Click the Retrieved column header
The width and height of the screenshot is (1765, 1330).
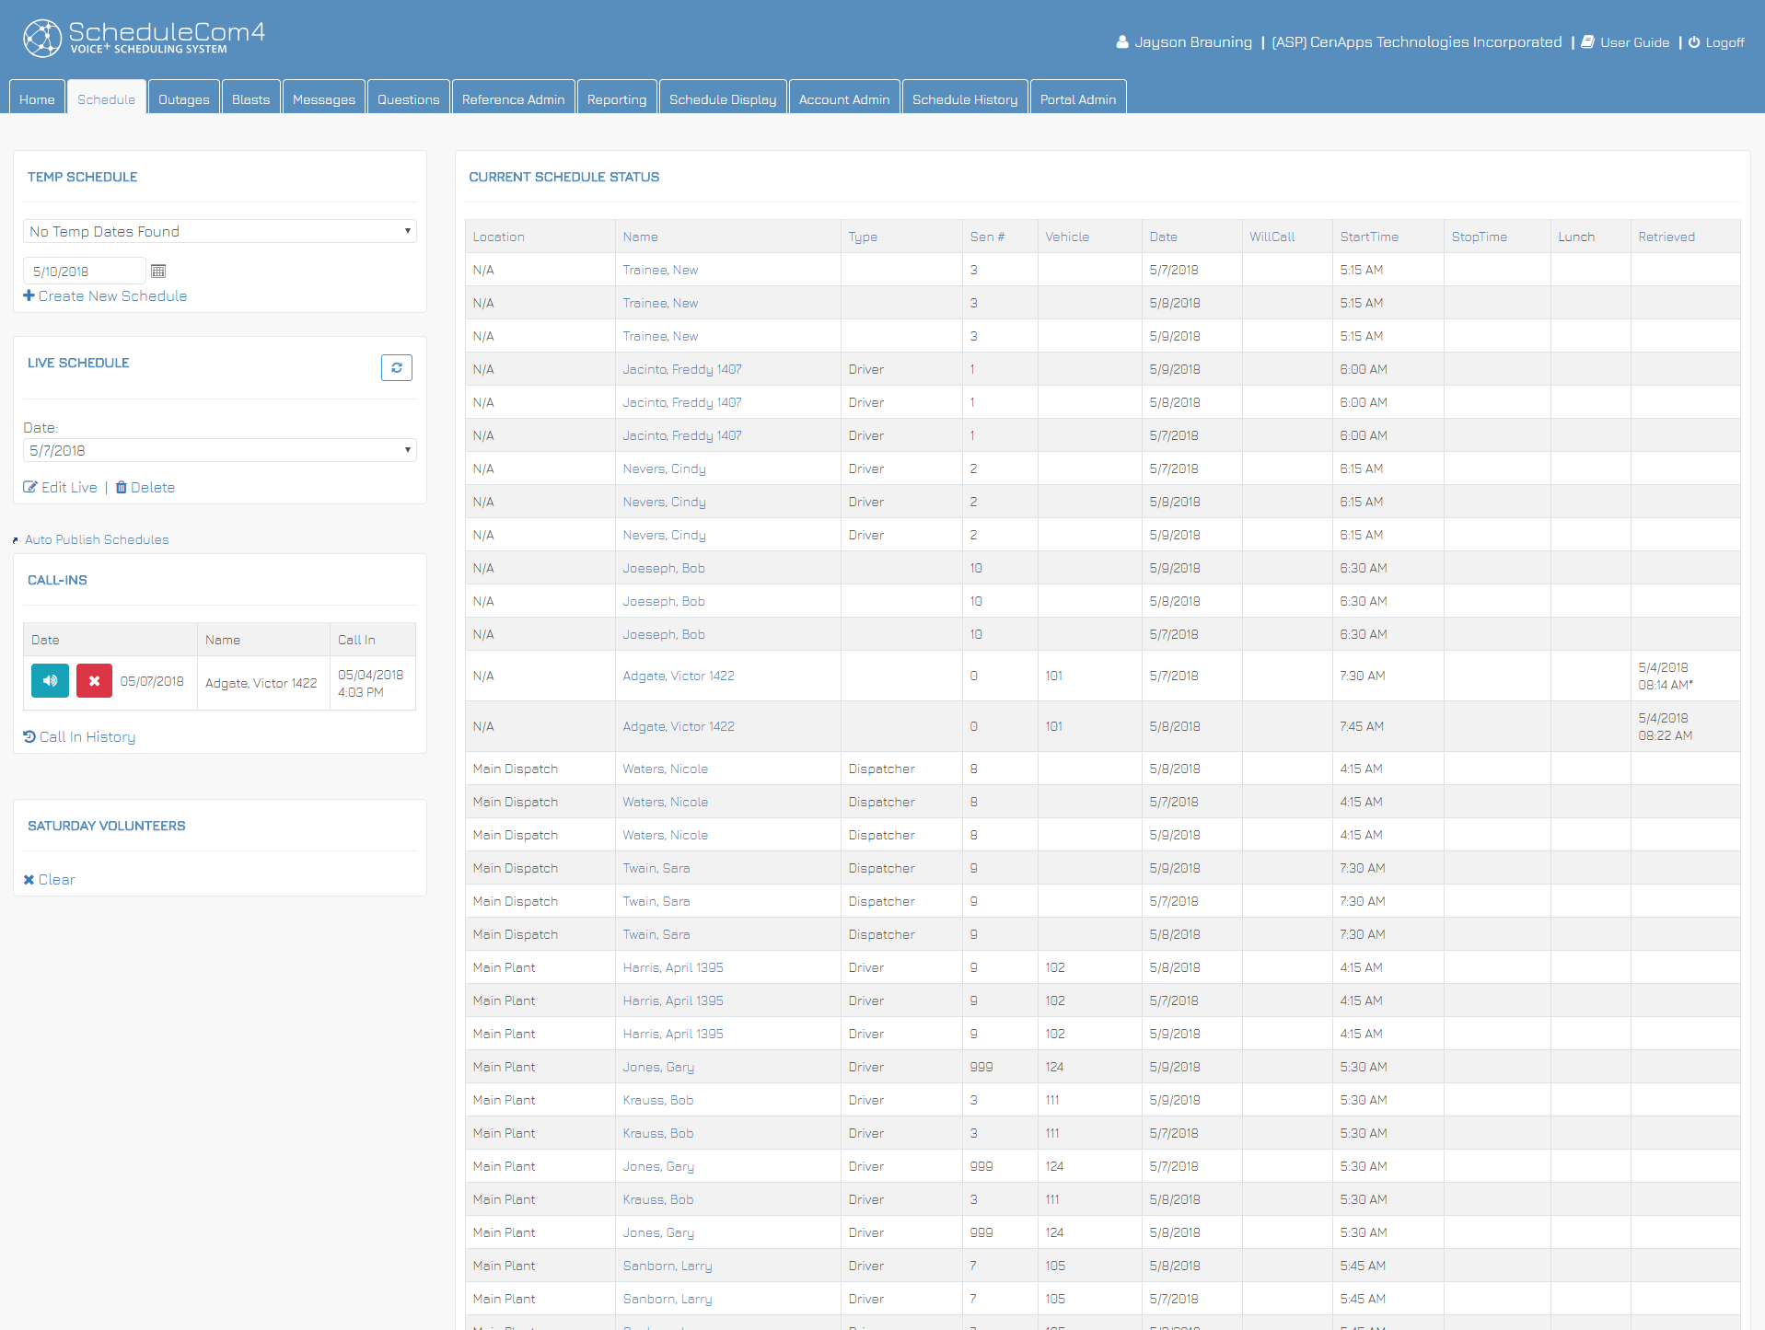pyautogui.click(x=1666, y=237)
